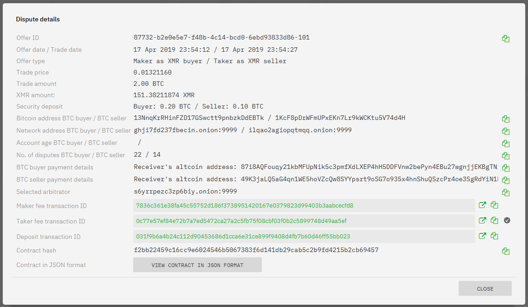Click Taker fee confirmation checkmark indicator
This screenshot has width=528, height=307.
pos(507,221)
